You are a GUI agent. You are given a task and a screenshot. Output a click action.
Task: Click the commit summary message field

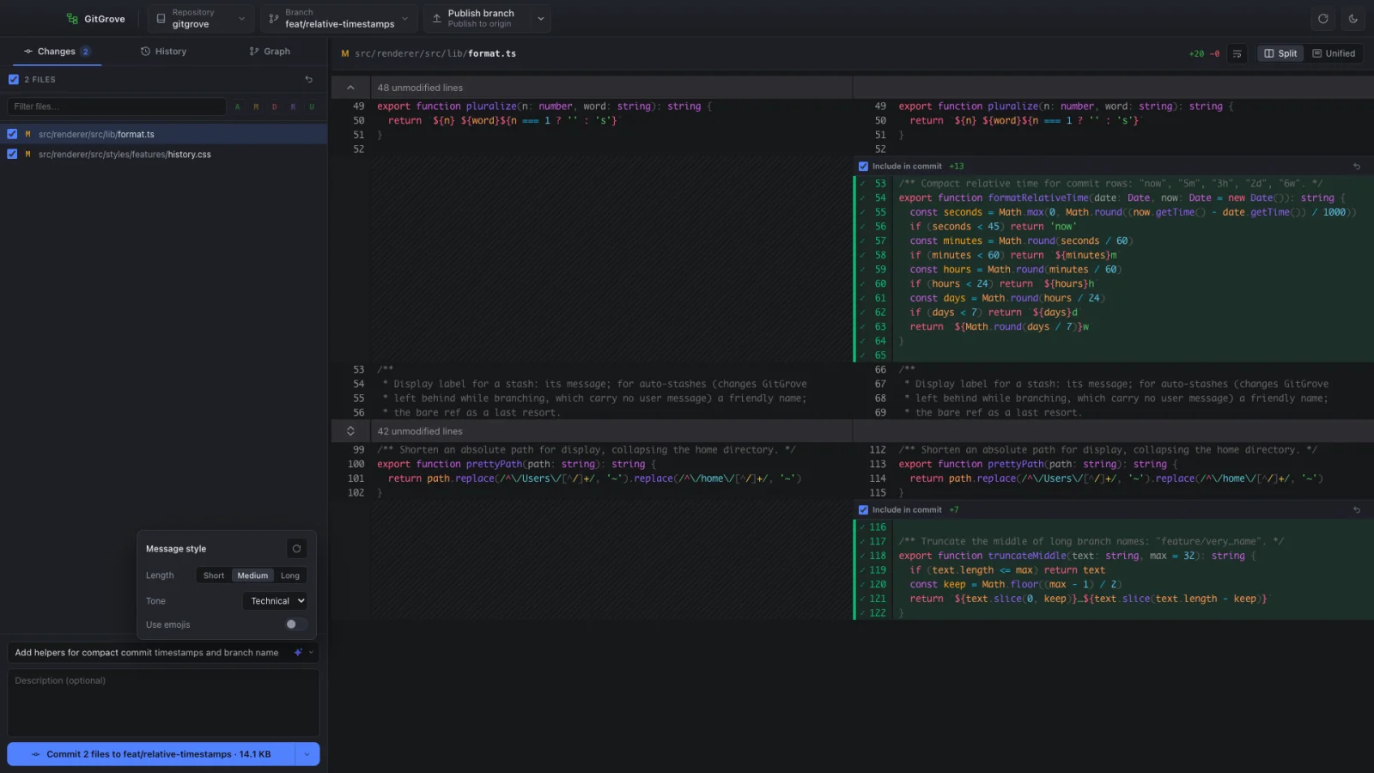pyautogui.click(x=148, y=653)
